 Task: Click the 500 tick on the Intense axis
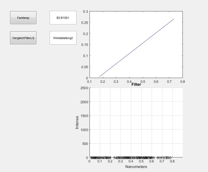85,144
